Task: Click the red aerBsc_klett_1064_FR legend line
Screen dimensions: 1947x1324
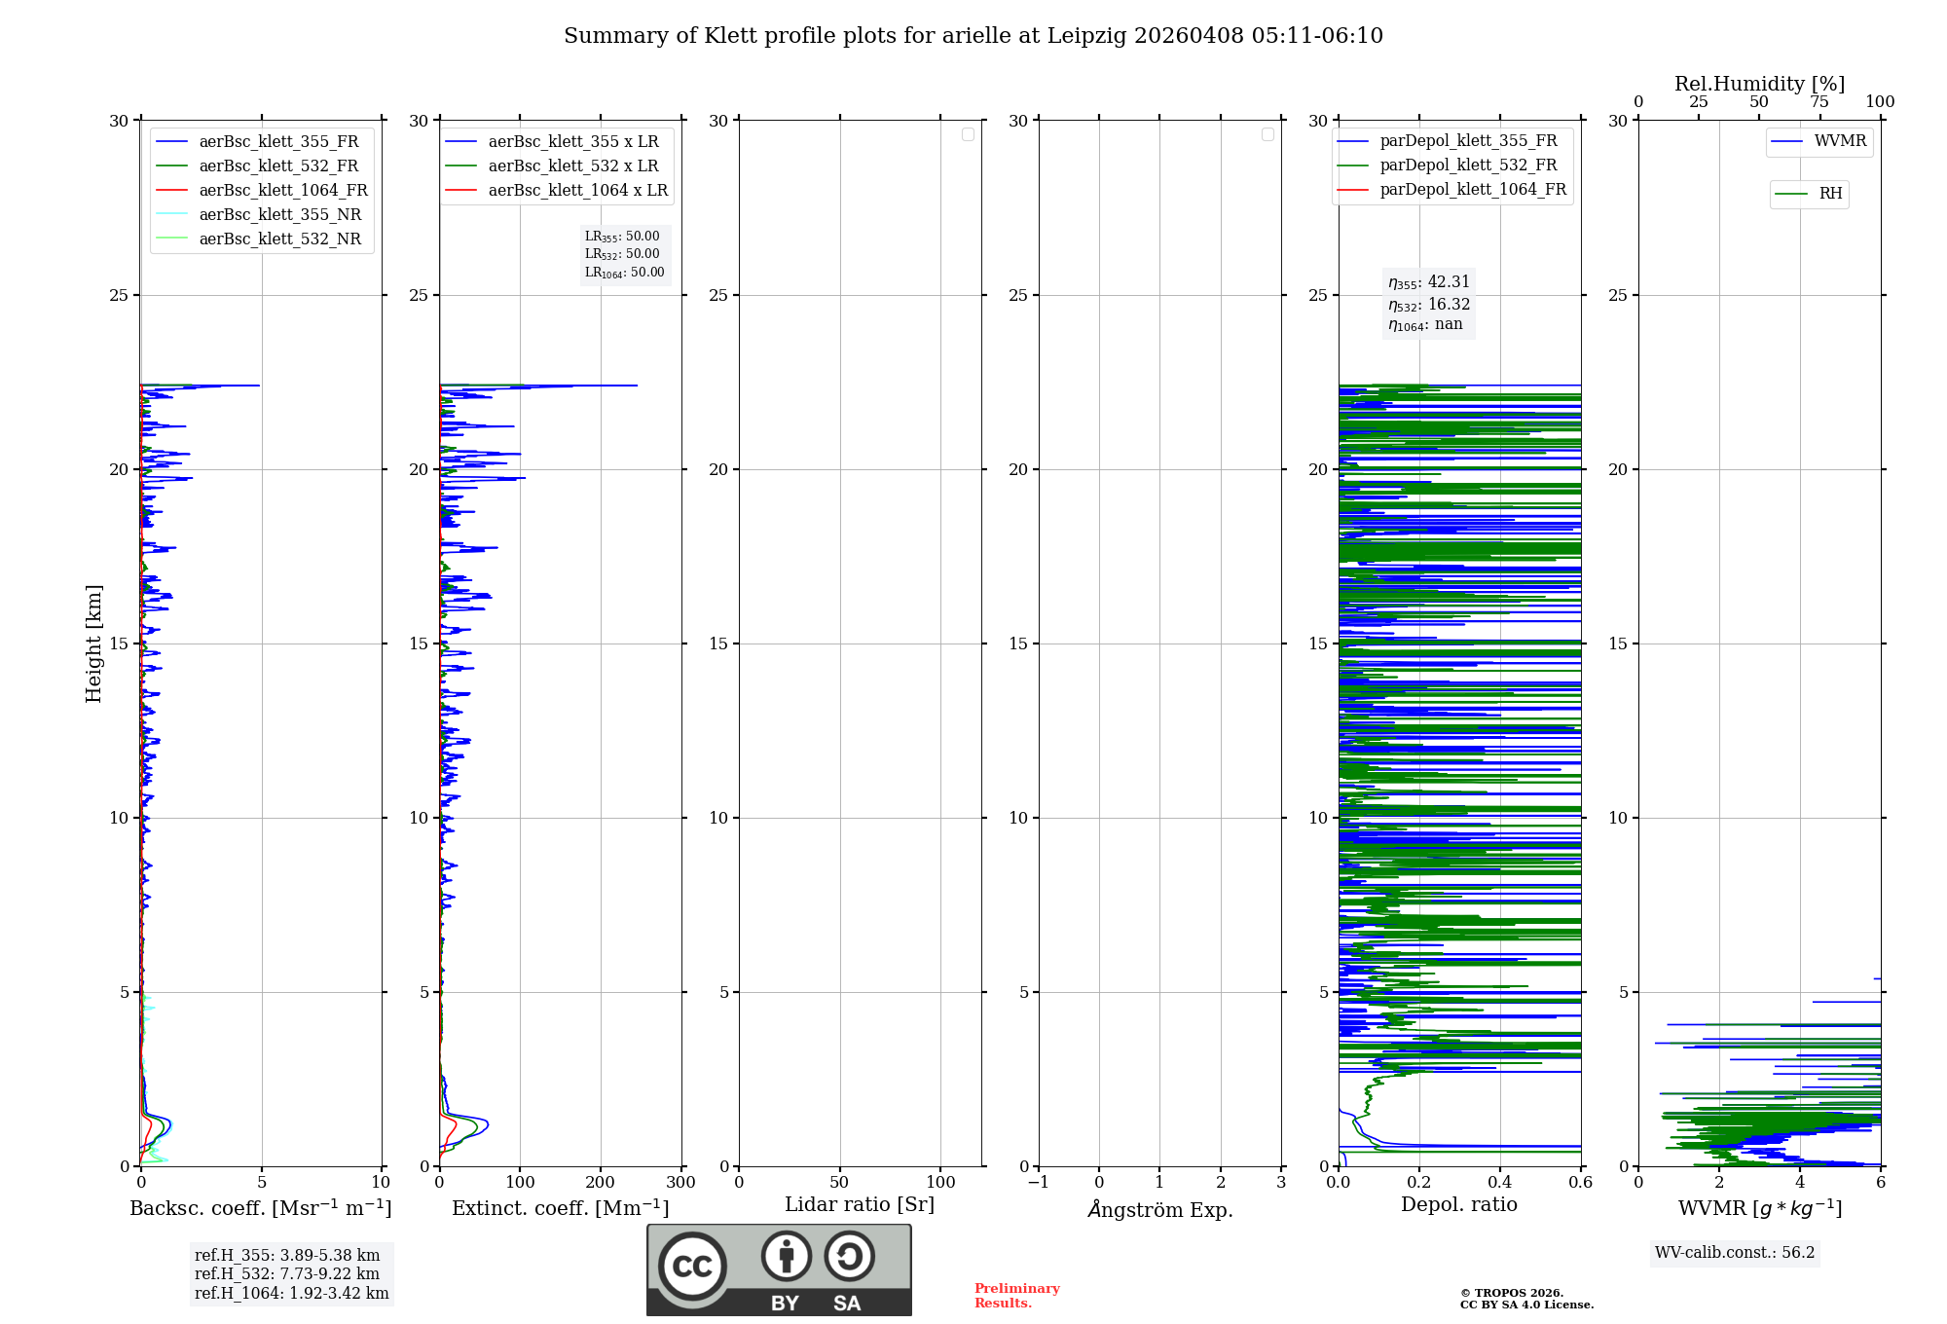Action: 171,191
